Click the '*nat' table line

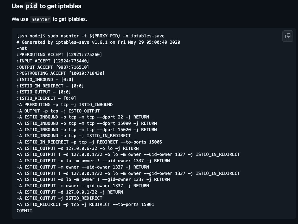point(22,48)
